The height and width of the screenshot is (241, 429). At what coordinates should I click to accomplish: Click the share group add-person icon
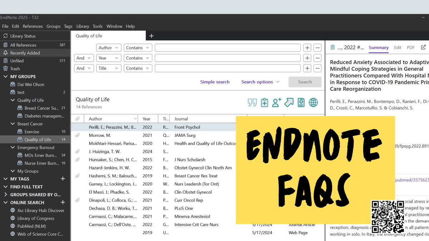(x=277, y=103)
